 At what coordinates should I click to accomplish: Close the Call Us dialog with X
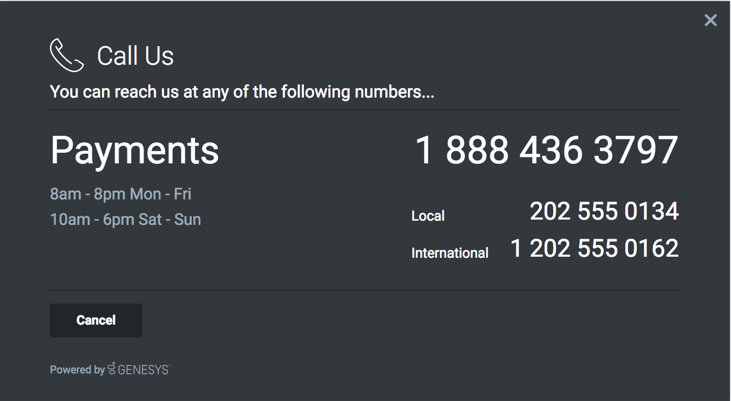click(x=710, y=21)
